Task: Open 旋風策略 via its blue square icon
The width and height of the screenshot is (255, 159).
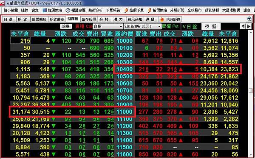Action: tap(45, 10)
